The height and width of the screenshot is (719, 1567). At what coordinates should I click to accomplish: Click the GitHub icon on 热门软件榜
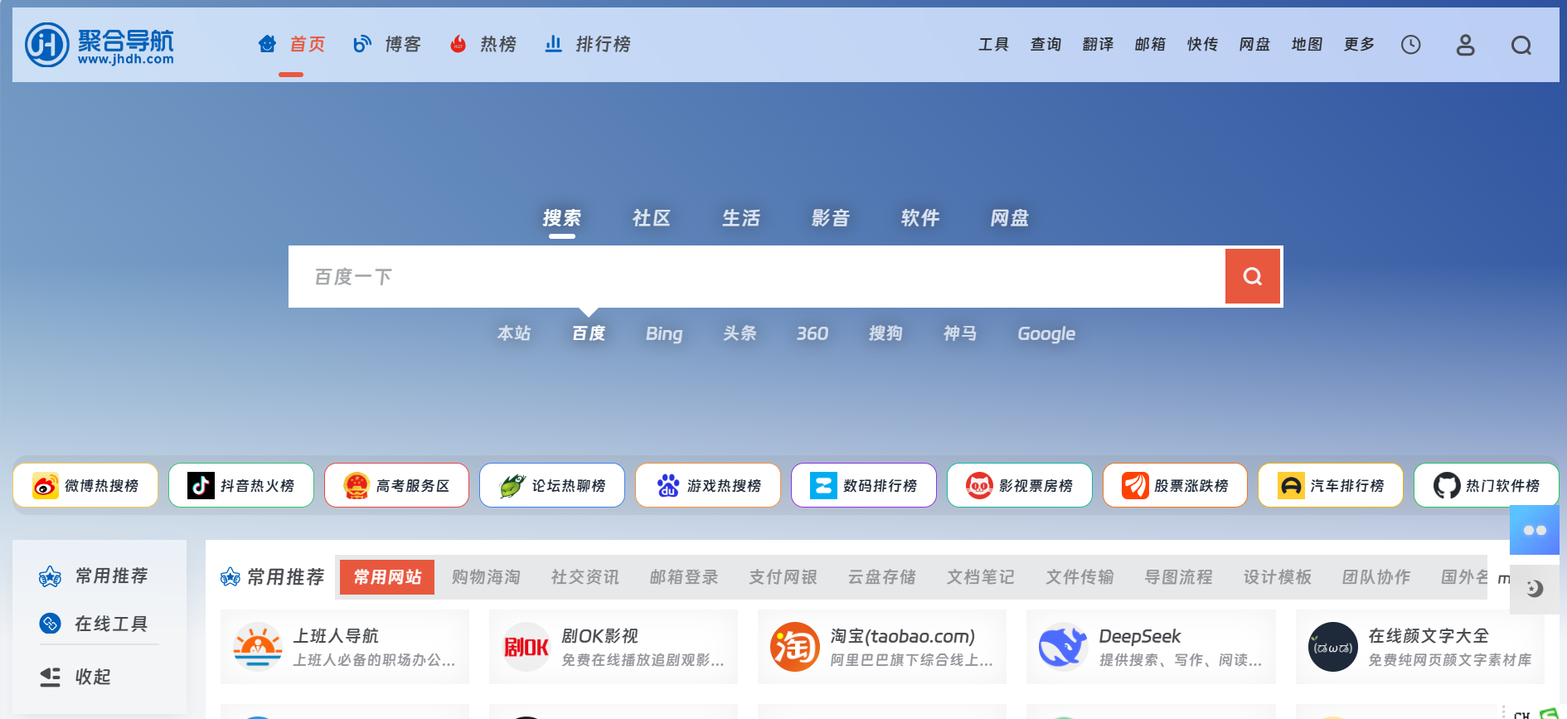1447,485
